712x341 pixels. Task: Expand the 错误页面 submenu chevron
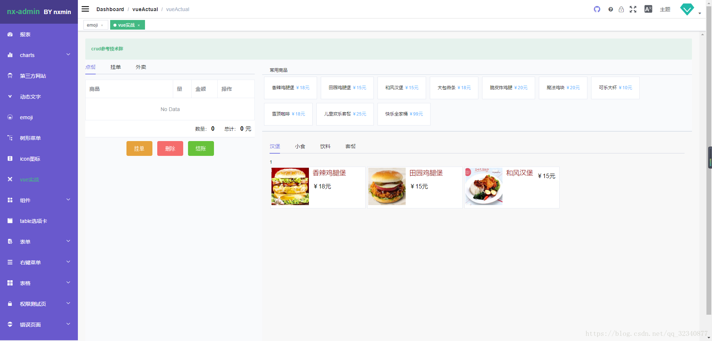[68, 324]
